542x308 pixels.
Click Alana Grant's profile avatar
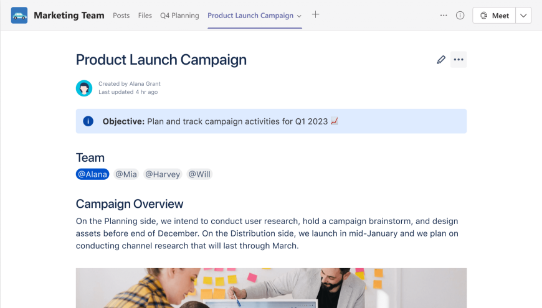pos(84,88)
